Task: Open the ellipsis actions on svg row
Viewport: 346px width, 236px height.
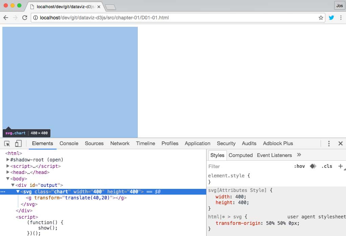Action: click(3, 192)
